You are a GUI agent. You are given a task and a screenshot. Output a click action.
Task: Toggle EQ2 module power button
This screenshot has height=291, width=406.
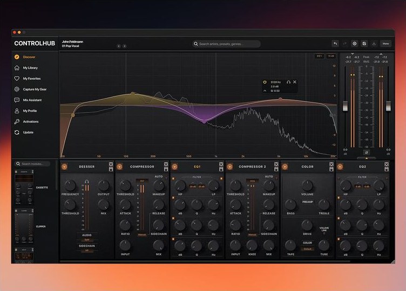click(340, 167)
